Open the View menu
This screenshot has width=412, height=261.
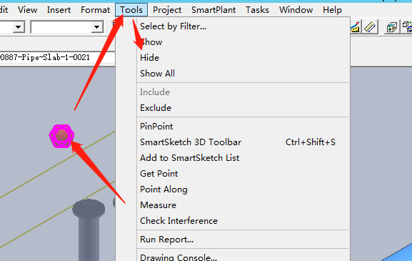(27, 10)
